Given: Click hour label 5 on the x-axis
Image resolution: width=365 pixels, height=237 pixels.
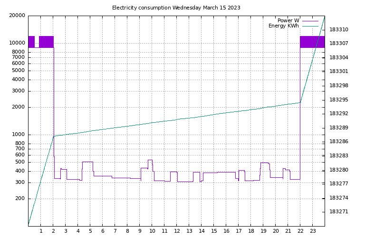Looking at the screenshot, I should (90, 231).
